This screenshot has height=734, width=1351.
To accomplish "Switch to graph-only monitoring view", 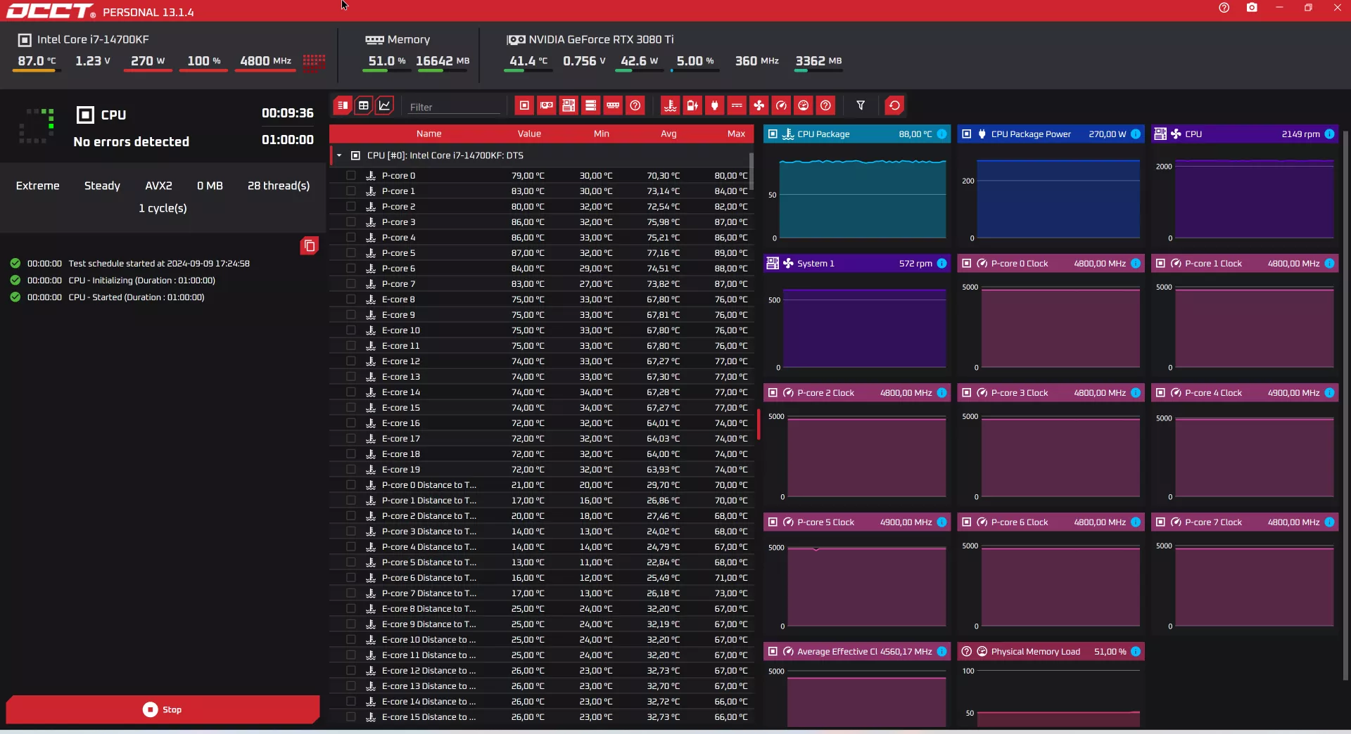I will (x=384, y=105).
